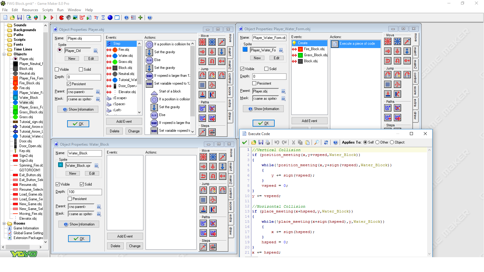Screen dimensions: 484x272
Task: Create a time line using hourglass icon
Action: [x=103, y=18]
